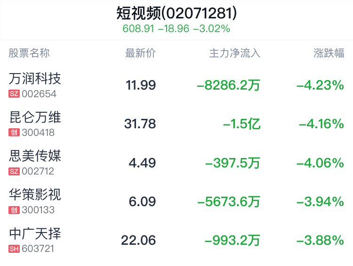Screen dimensions: 353x266
Task: Click 万润科技's net inflow of -8286.2万
Action: (x=228, y=85)
